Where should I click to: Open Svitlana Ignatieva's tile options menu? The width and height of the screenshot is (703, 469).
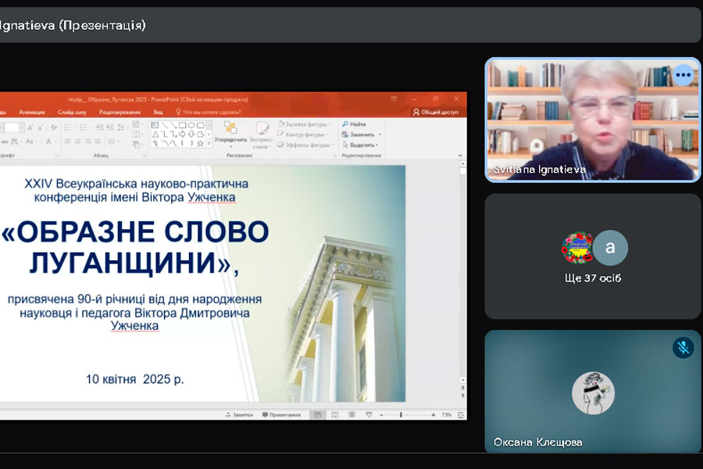683,75
